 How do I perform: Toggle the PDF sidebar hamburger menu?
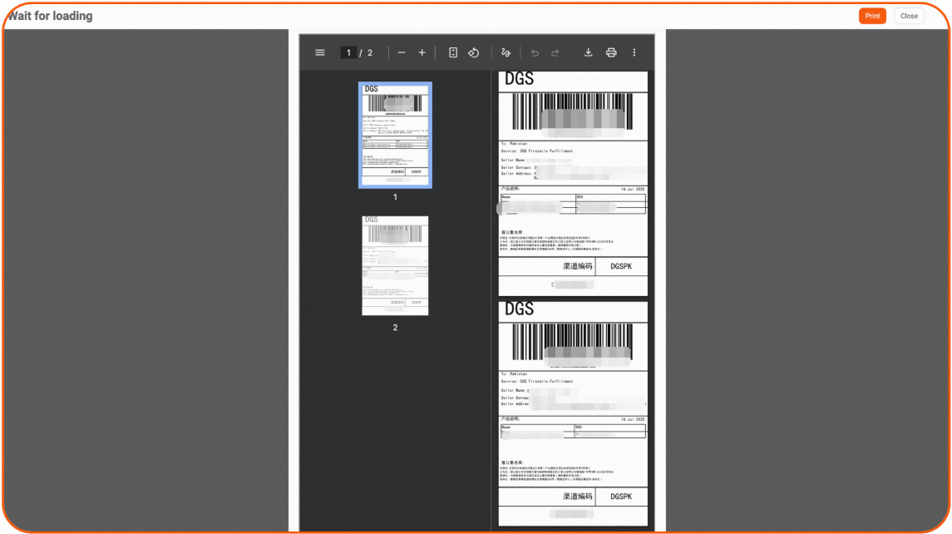(320, 52)
